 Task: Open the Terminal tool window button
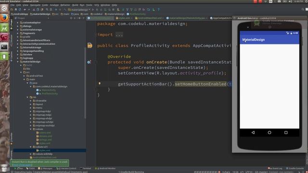pos(86,168)
